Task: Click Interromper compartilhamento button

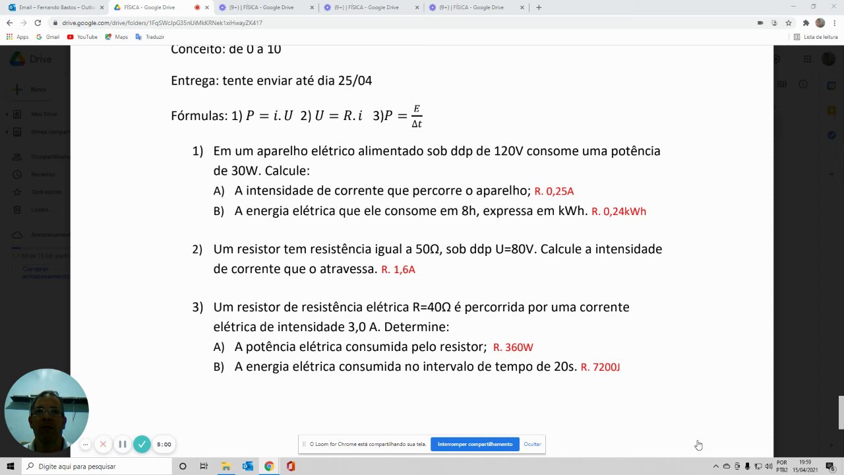Action: click(475, 444)
